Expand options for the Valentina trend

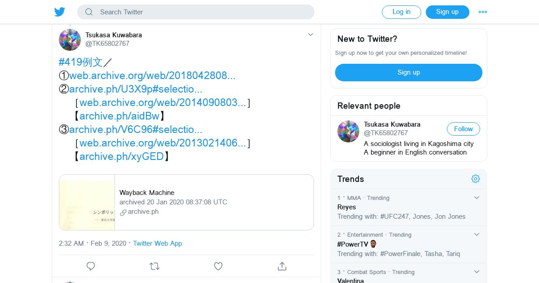pyautogui.click(x=477, y=272)
